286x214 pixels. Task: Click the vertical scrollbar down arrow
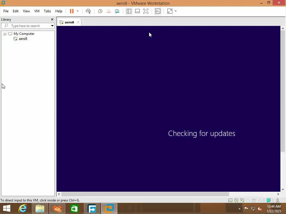283,189
